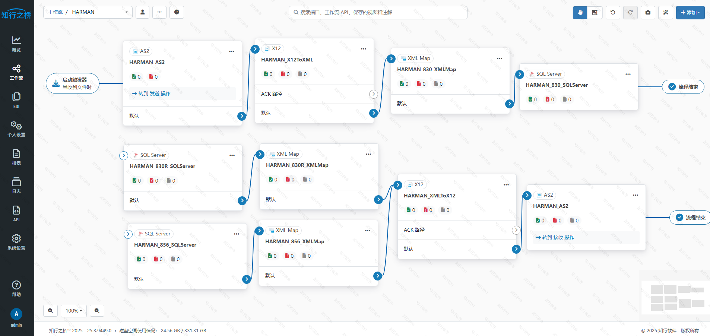Screen dimensions: 710x336
Task: Click the undo arrow icon
Action: [x=613, y=12]
